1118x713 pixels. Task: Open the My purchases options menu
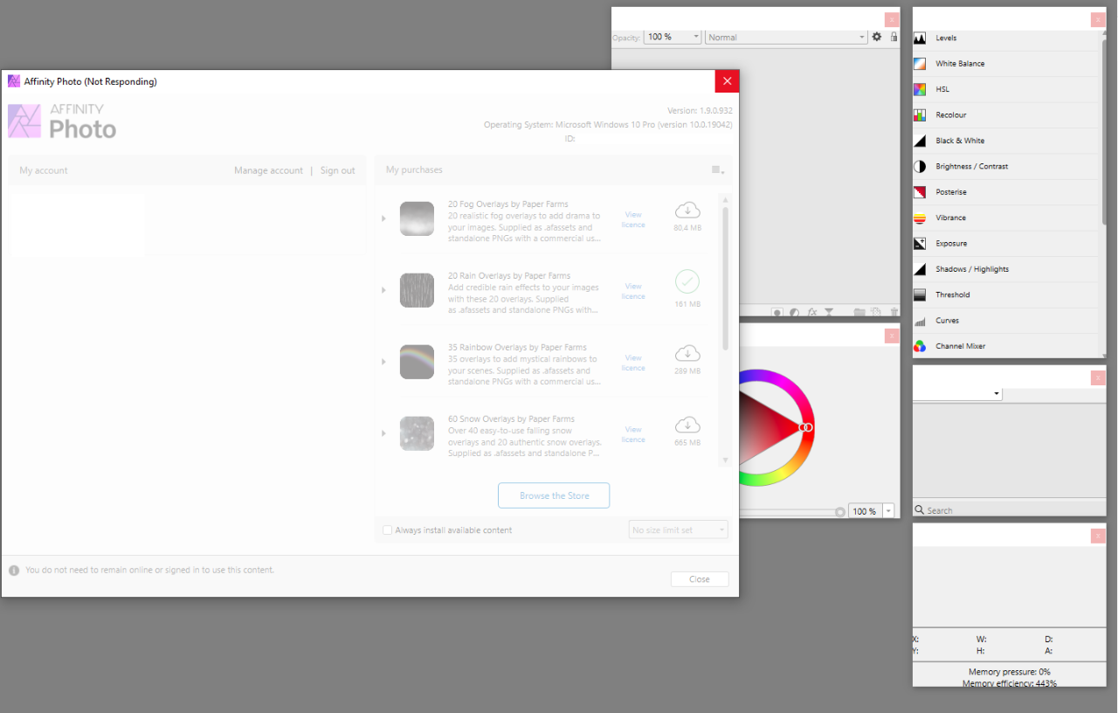[x=718, y=170]
